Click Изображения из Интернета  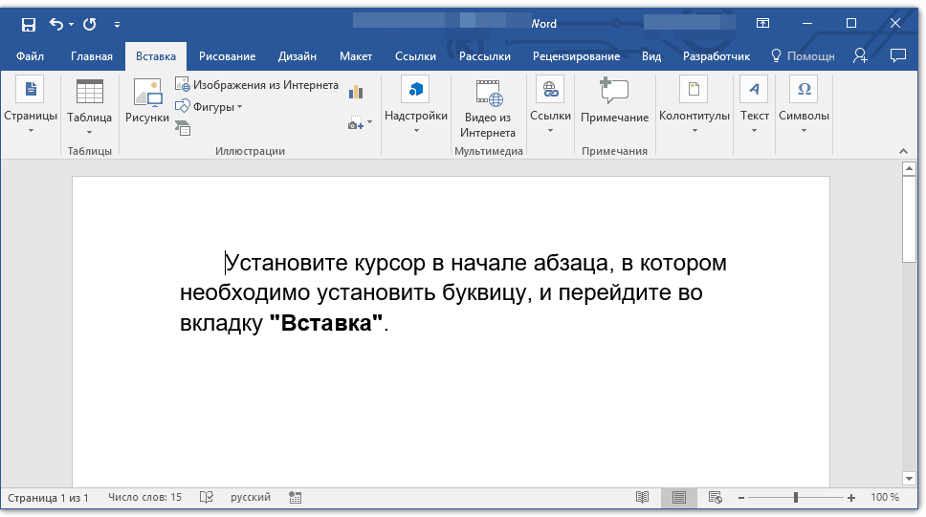click(256, 85)
